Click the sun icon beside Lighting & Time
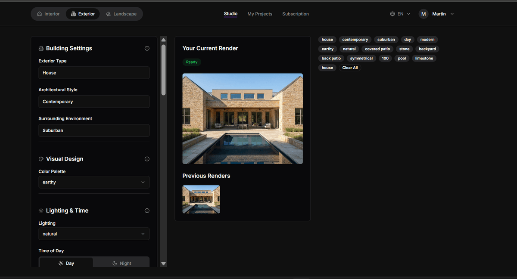Viewport: 517px width, 279px height. coord(40,211)
